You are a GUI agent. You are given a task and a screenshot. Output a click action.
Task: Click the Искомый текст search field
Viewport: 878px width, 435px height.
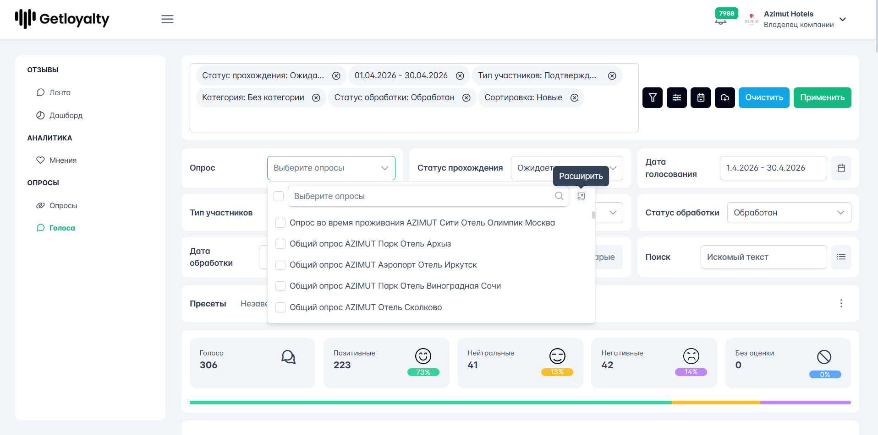click(x=763, y=257)
